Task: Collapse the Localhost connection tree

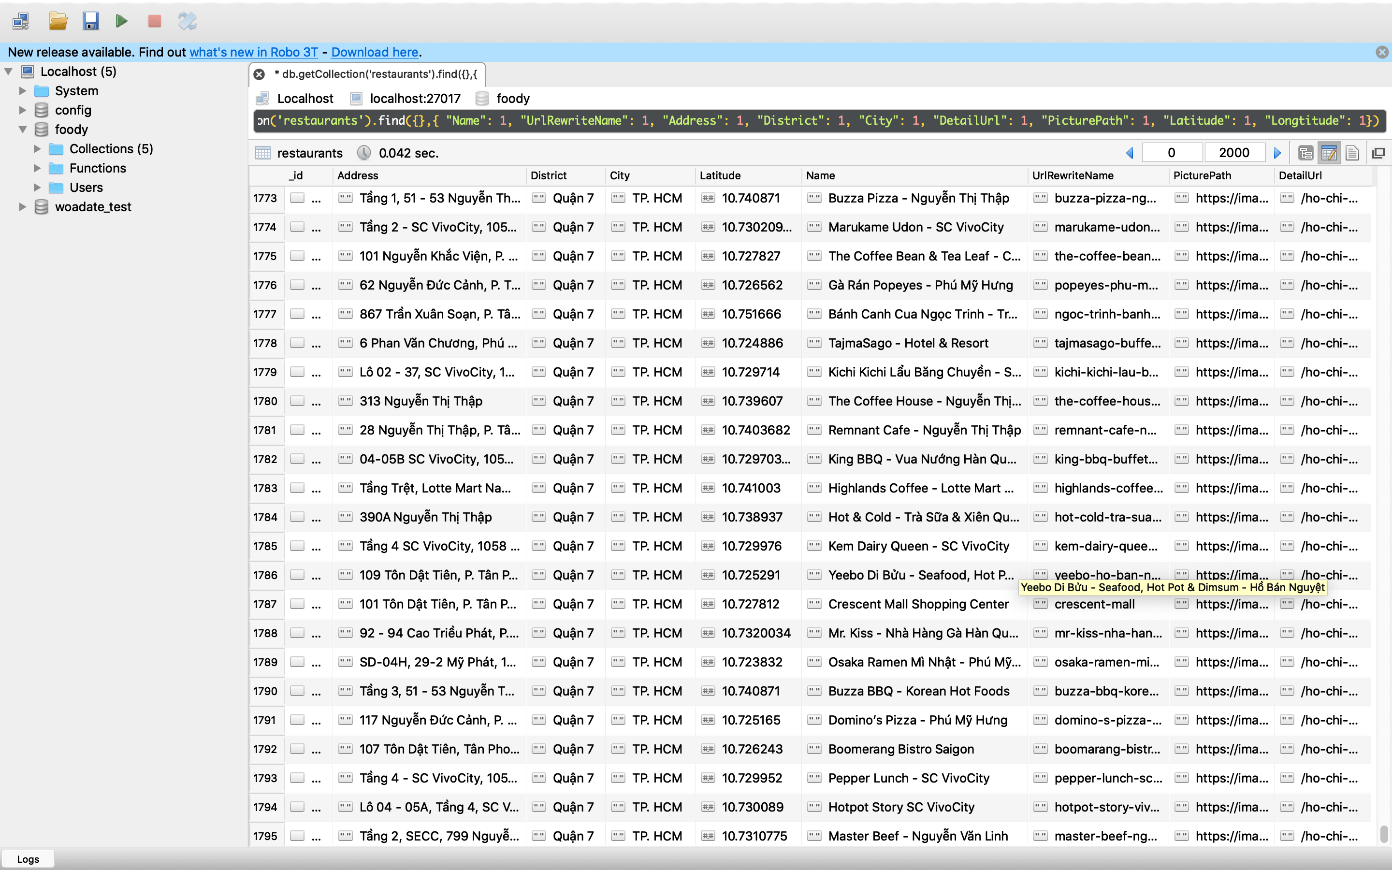Action: point(8,71)
